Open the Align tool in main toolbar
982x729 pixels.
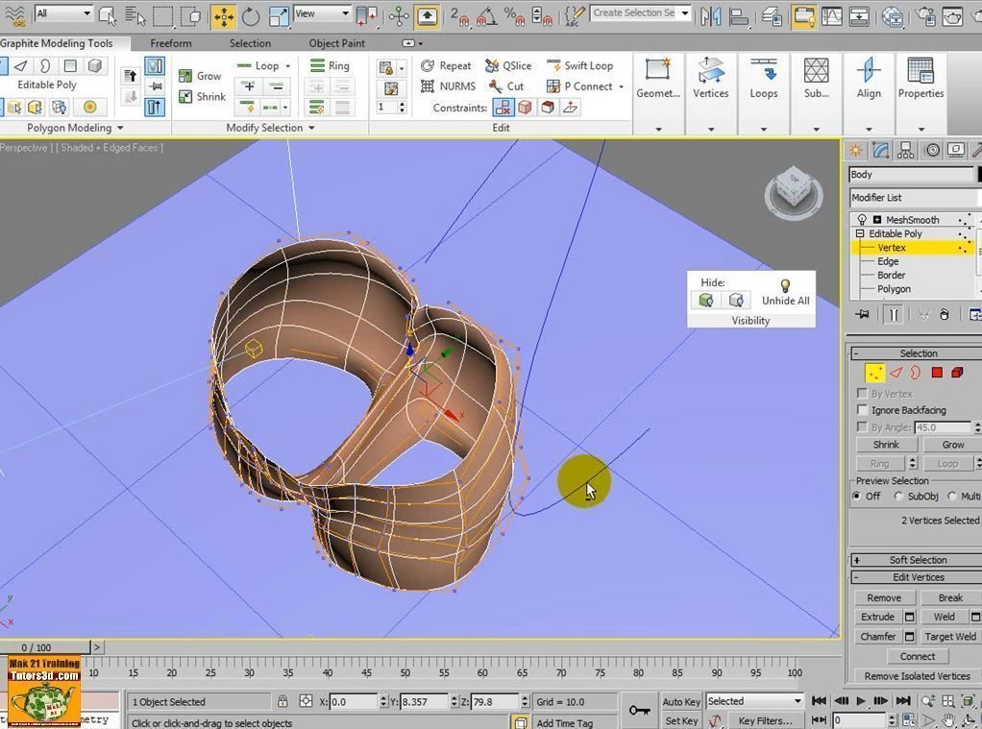738,15
